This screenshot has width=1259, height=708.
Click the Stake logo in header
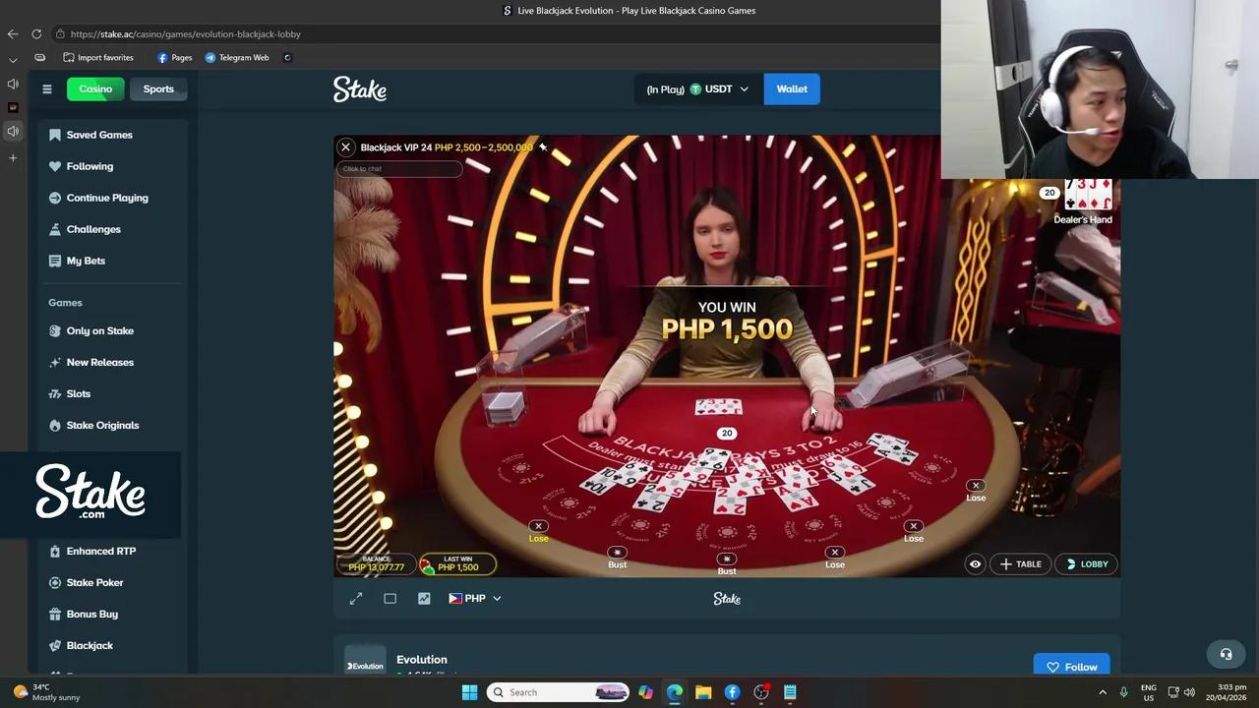(360, 89)
